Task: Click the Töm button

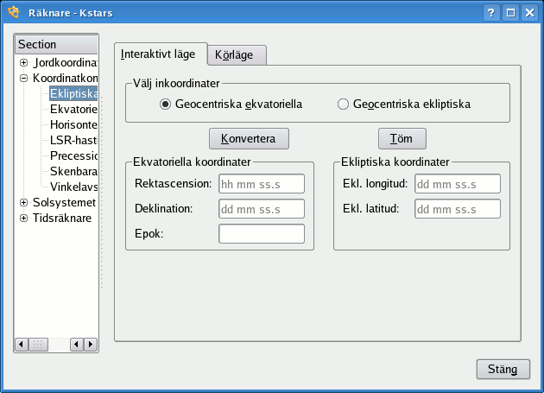Action: click(x=402, y=138)
